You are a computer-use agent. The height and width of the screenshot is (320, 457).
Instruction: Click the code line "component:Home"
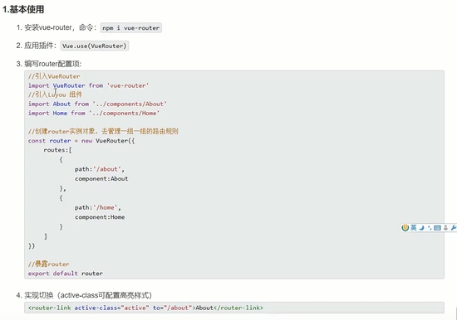coord(100,217)
